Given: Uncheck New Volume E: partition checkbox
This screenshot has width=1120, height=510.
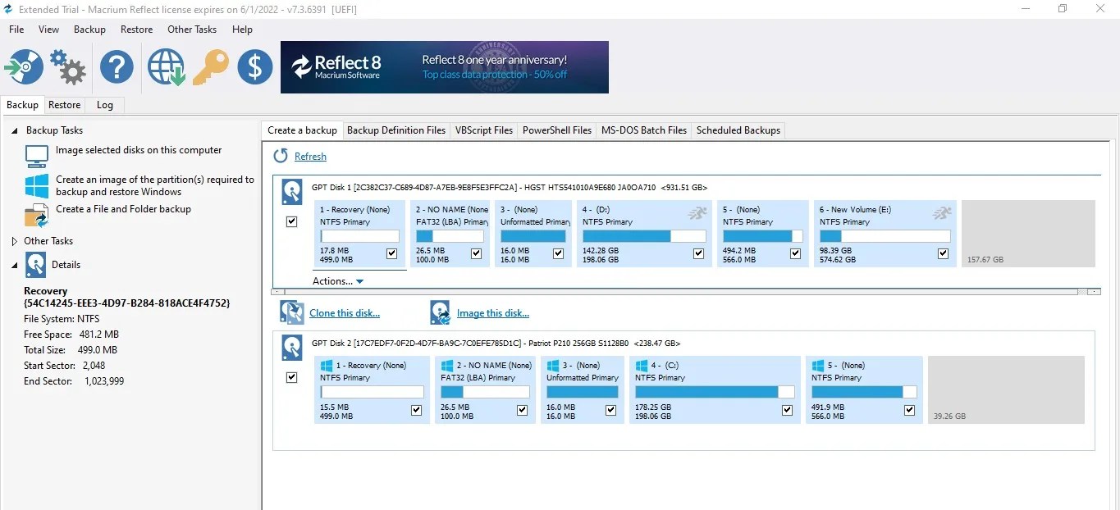Looking at the screenshot, I should coord(943,254).
